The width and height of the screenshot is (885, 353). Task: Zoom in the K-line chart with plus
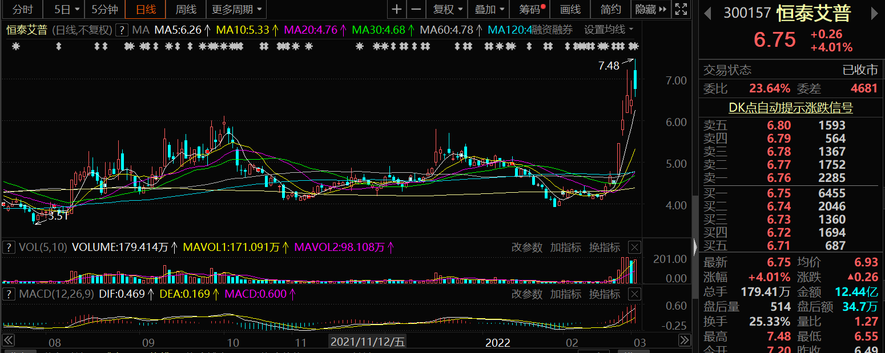pos(397,9)
